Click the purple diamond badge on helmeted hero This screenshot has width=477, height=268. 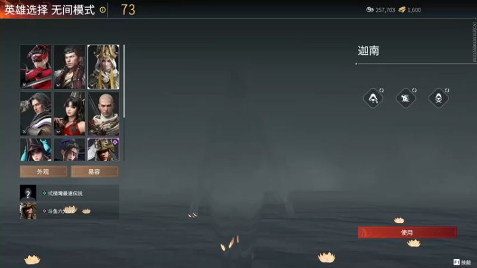tap(115, 142)
